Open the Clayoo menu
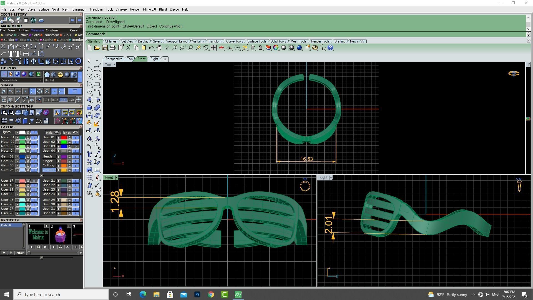 (174, 9)
